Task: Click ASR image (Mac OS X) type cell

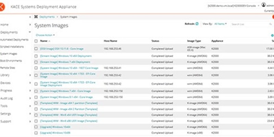Action: tap(196, 49)
